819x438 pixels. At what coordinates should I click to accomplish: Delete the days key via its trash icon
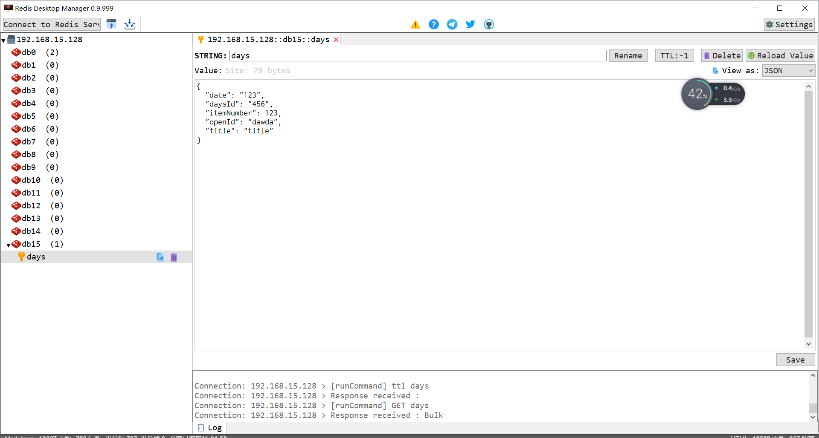click(174, 257)
